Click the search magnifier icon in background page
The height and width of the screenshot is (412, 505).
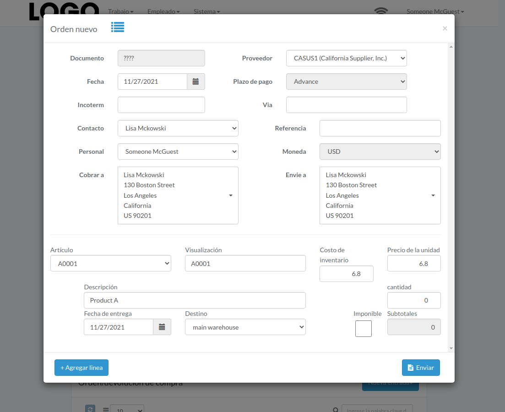click(x=336, y=410)
